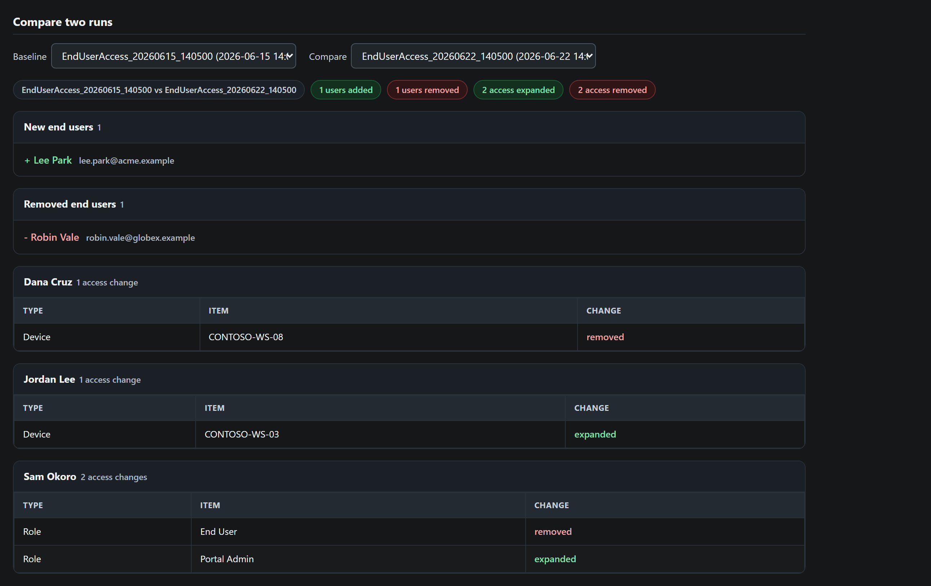931x586 pixels.
Task: Click 'removed' change for CONTOSO-WS-08
Action: point(605,337)
